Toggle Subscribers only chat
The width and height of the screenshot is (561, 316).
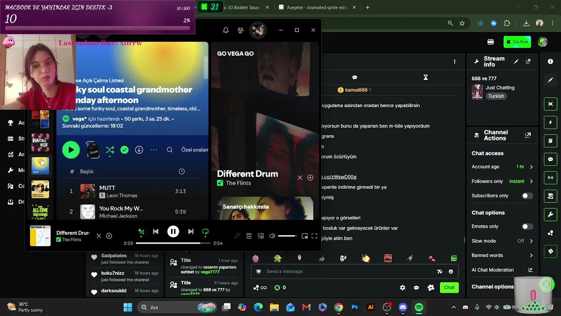pyautogui.click(x=527, y=196)
